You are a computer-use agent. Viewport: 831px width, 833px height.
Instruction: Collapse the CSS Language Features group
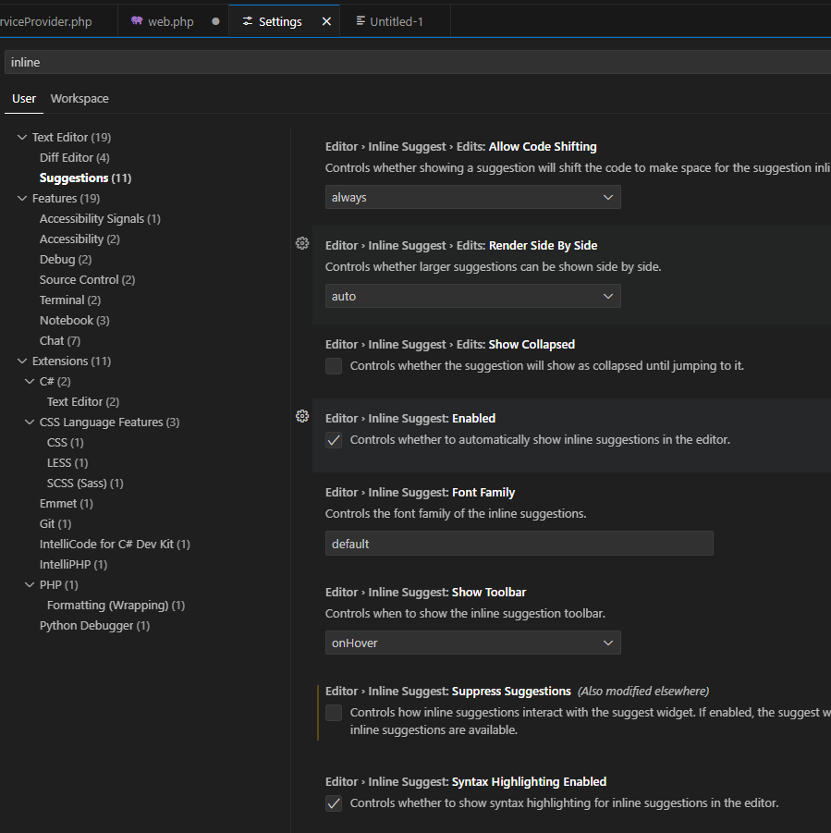[x=30, y=422]
